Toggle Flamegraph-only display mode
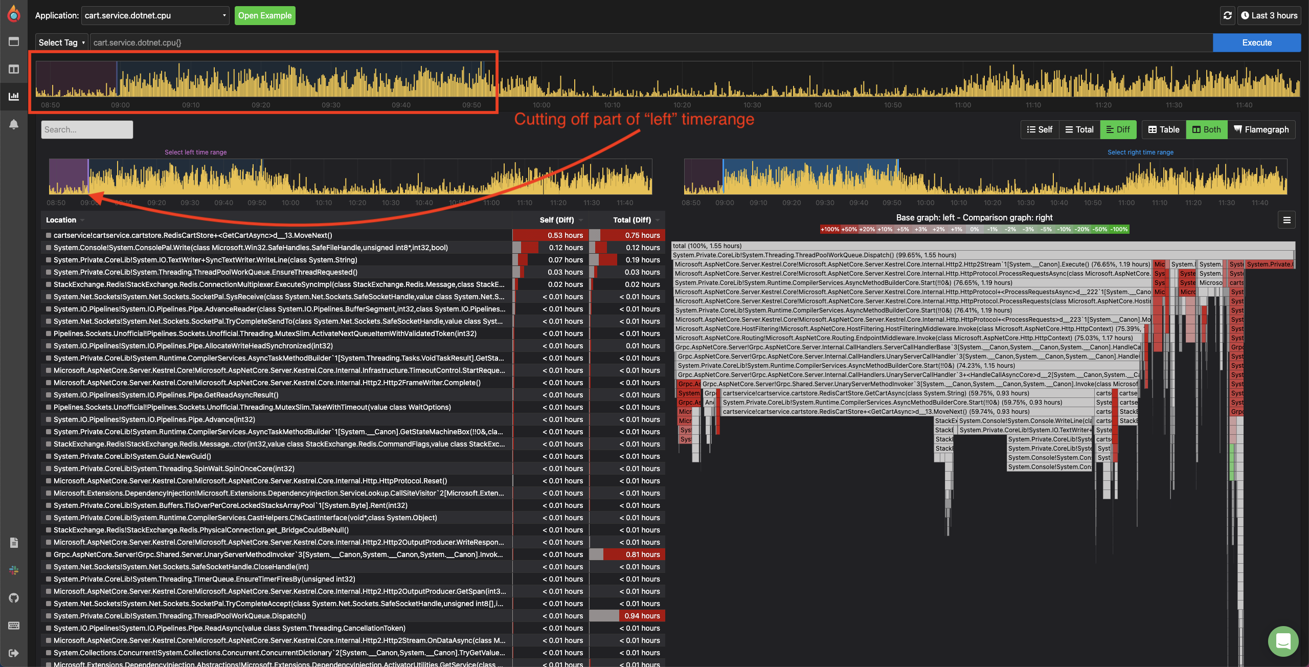Screen dimensions: 1309x667 1261,129
